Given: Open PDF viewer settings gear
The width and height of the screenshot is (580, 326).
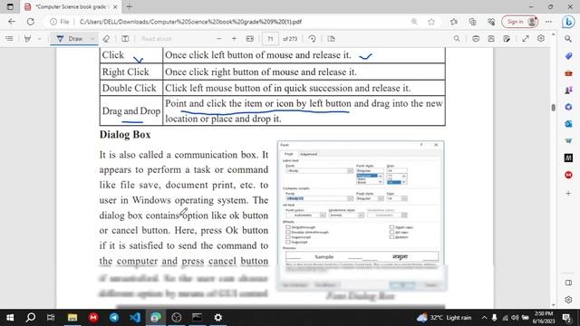Looking at the screenshot, I should click(x=541, y=38).
